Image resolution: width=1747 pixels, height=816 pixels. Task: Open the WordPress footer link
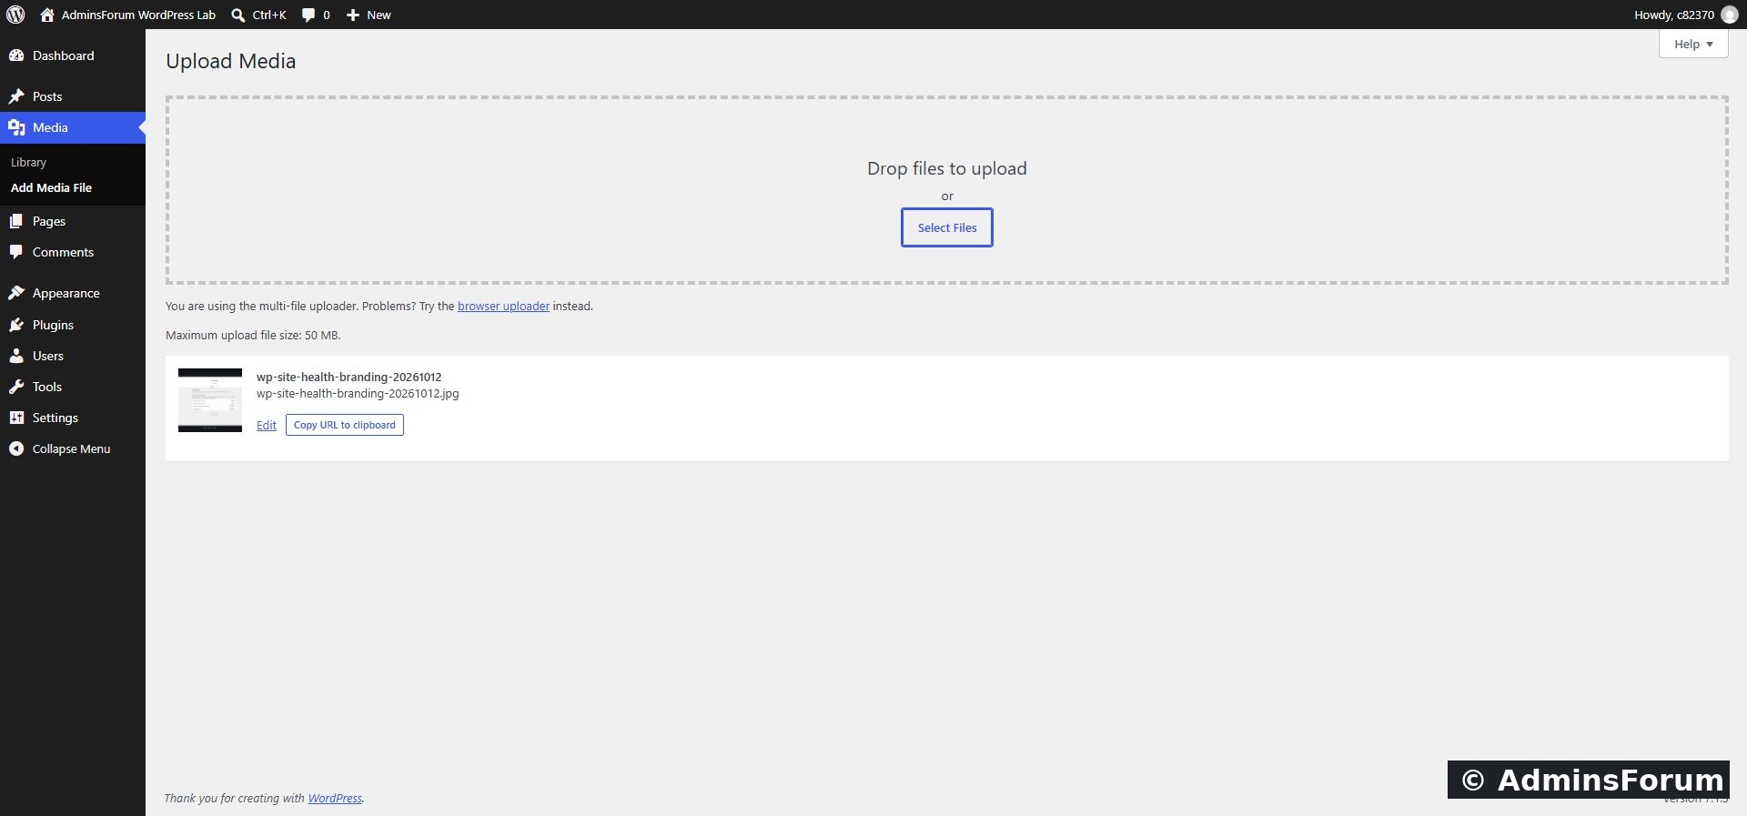coord(335,799)
